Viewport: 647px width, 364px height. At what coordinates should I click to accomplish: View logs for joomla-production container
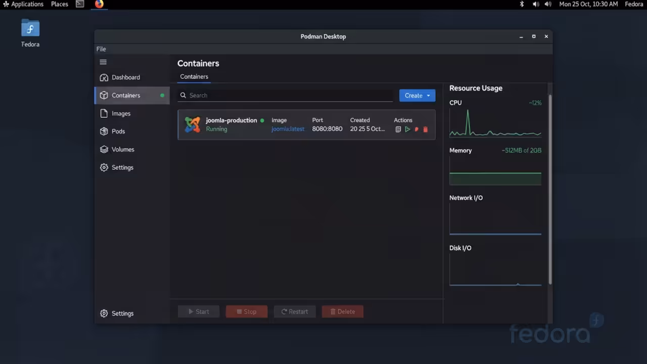pyautogui.click(x=398, y=129)
